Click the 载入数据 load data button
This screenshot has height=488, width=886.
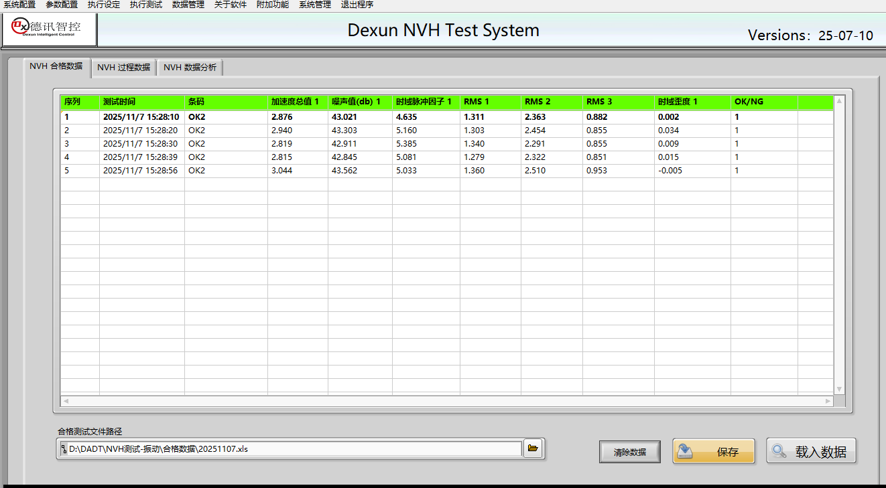point(811,452)
